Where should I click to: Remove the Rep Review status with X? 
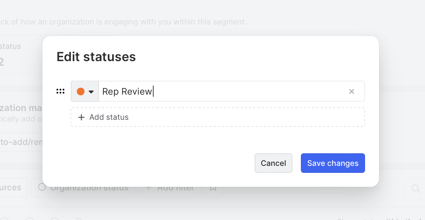(x=351, y=91)
